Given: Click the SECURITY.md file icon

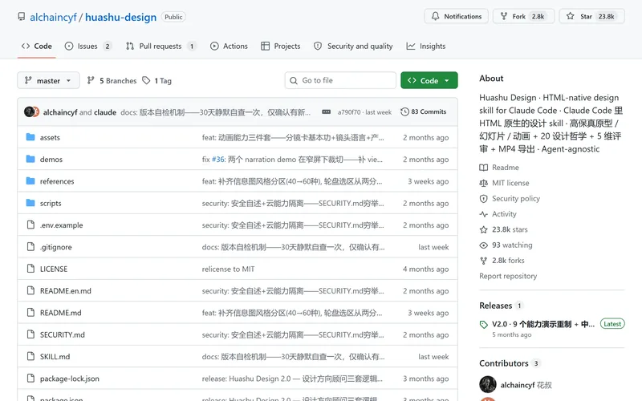Looking at the screenshot, I should (30, 334).
